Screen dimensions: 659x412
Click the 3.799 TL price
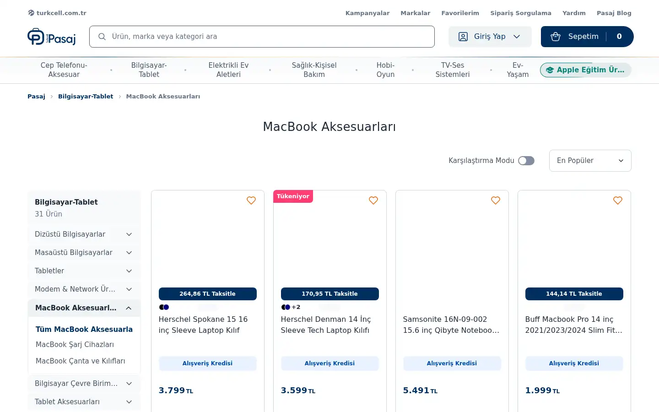pyautogui.click(x=176, y=390)
